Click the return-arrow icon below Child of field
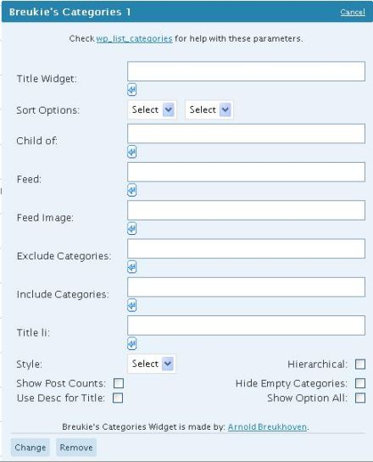373x462 pixels. (x=131, y=152)
